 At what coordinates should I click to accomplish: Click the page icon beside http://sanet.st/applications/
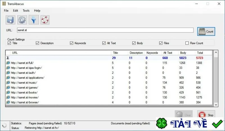tap(8, 78)
